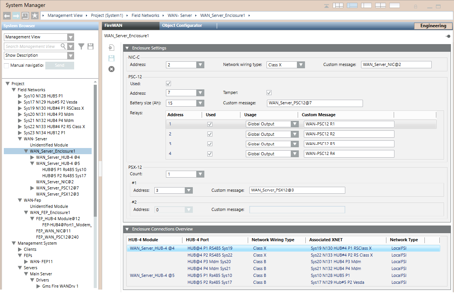Select the single-pane window layout icon

click(x=395, y=5)
